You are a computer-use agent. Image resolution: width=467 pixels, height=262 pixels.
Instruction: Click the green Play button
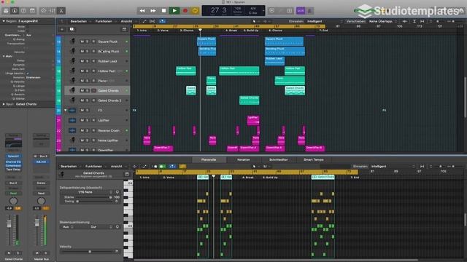point(174,11)
